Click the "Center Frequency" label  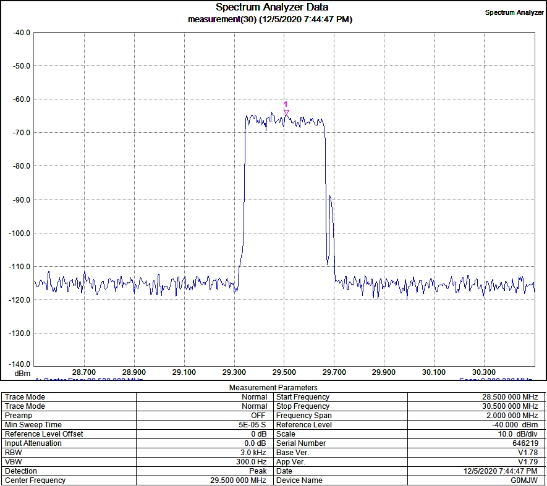click(35, 480)
